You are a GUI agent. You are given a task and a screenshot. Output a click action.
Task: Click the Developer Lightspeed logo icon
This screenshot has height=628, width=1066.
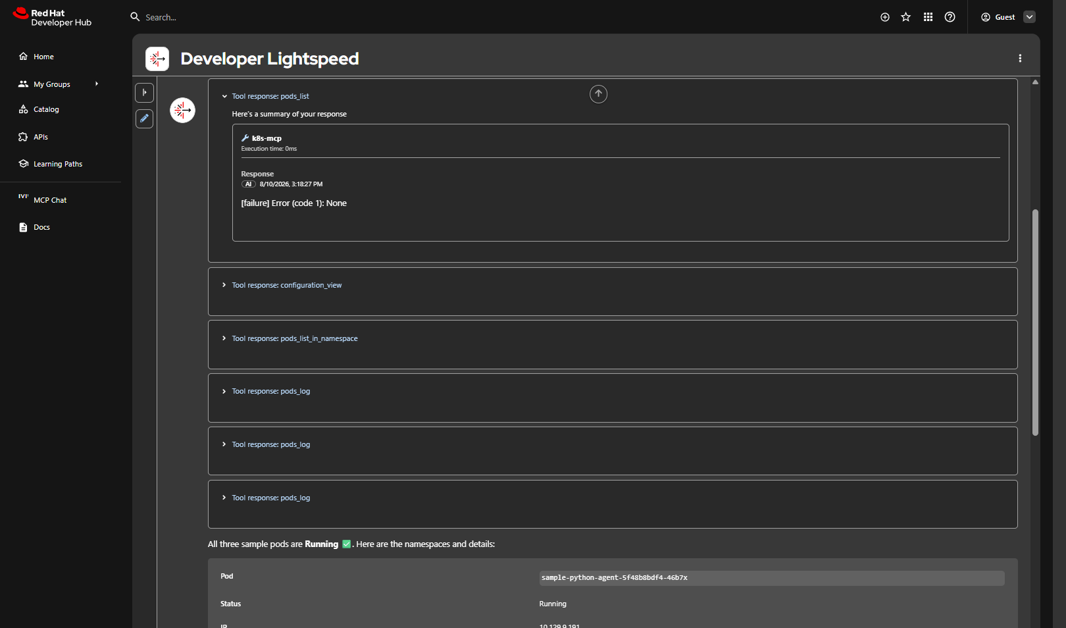pos(157,59)
